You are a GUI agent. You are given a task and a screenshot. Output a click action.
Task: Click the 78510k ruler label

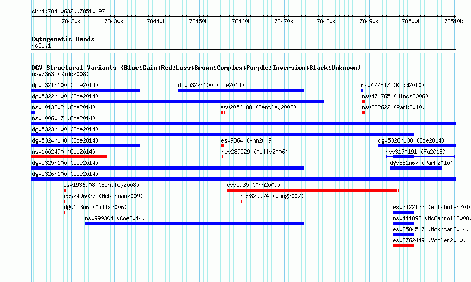click(454, 21)
